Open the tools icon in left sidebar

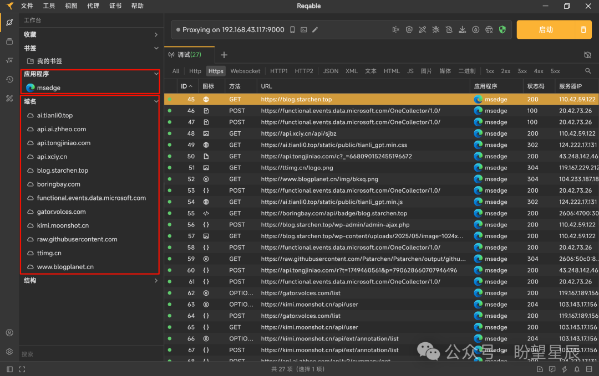coord(9,99)
